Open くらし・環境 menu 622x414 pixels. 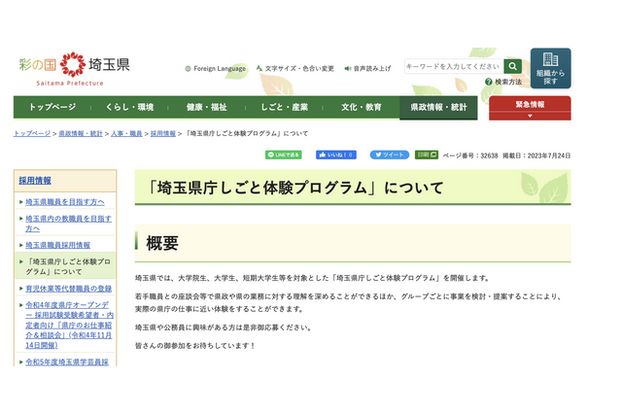click(x=129, y=107)
